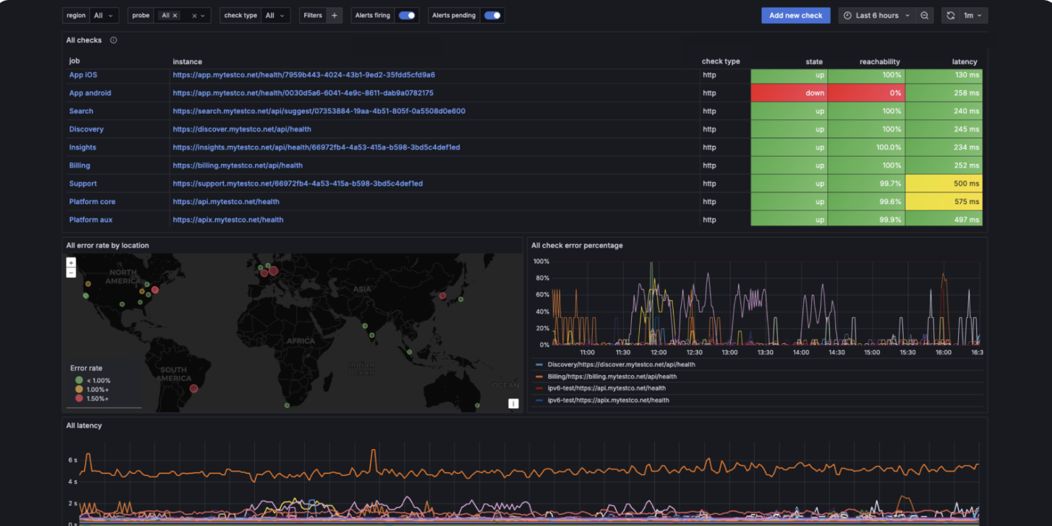Disable the Alerts firing toggle
The height and width of the screenshot is (526, 1052).
click(x=406, y=15)
